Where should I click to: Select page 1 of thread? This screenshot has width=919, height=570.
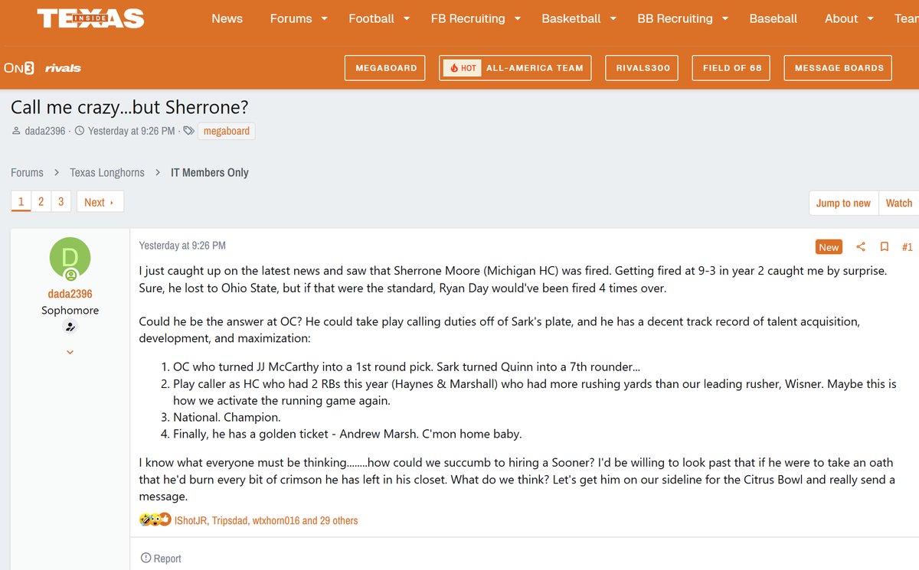pyautogui.click(x=21, y=202)
